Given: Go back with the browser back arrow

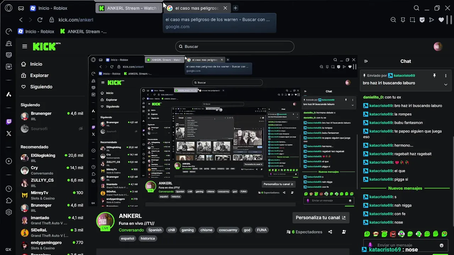Looking at the screenshot, I should [x=21, y=20].
